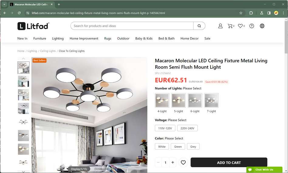The height and width of the screenshot is (173, 288).
Task: Select the 6-Light variant swatch
Action: tap(195, 100)
